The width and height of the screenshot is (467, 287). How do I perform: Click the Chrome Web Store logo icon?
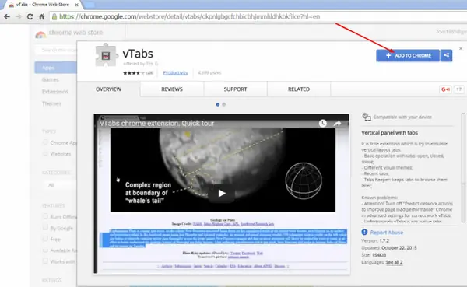pyautogui.click(x=40, y=34)
